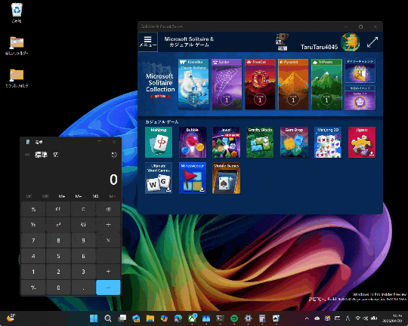The height and width of the screenshot is (326, 408).
Task: Open the Solitaire hamburger menu button
Action: 148,42
